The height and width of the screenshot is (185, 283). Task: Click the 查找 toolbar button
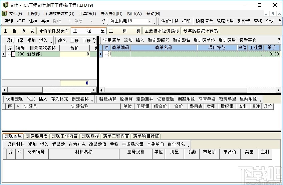tap(258, 21)
